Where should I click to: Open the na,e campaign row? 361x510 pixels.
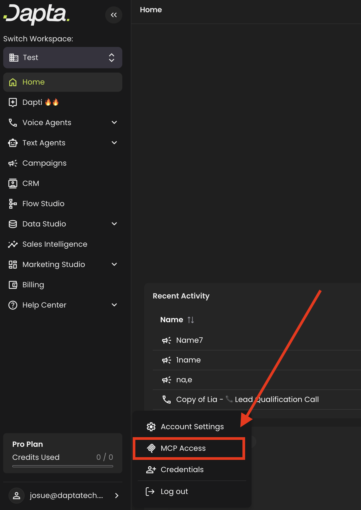pos(257,380)
